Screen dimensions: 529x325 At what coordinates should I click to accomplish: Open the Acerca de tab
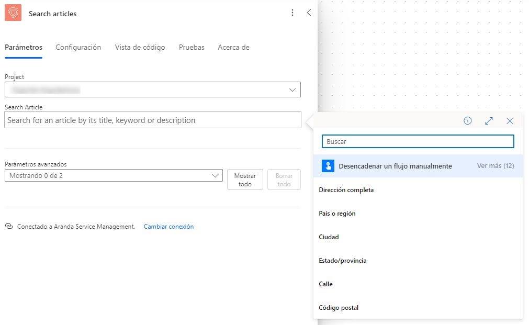coord(233,47)
